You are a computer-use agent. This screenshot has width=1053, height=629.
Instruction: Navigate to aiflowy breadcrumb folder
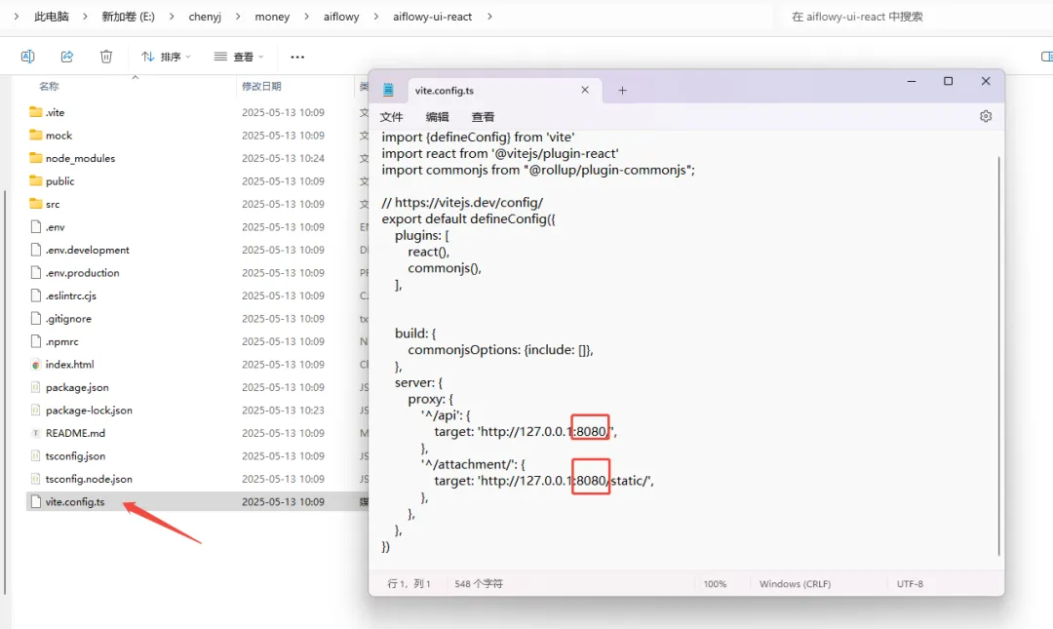tap(341, 17)
